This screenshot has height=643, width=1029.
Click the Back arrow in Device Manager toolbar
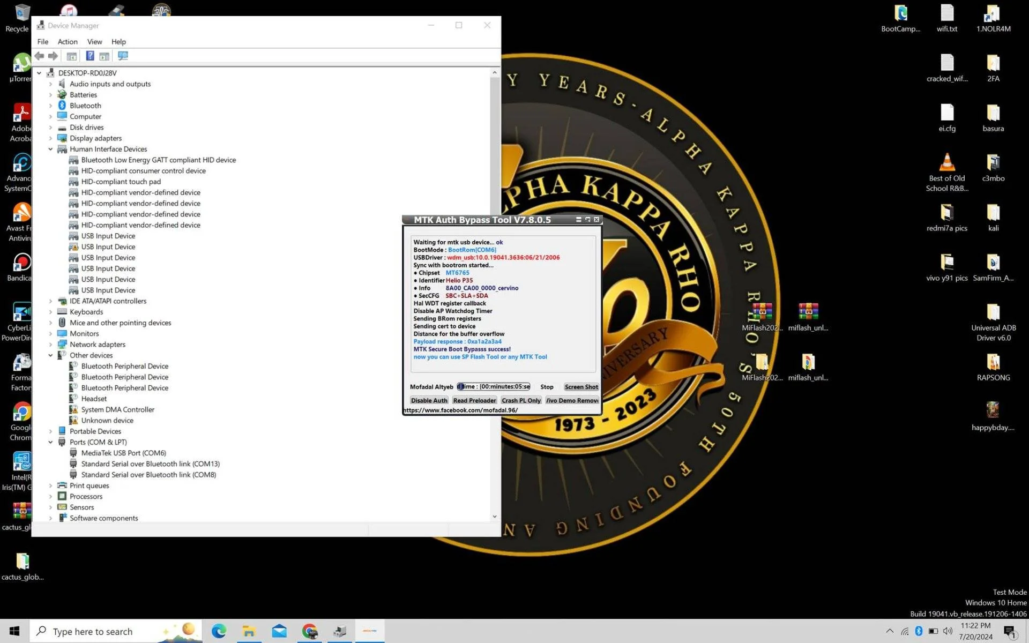tap(39, 56)
